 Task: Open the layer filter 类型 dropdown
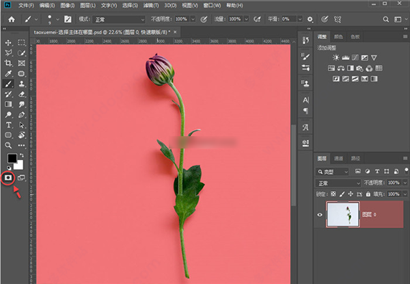332,172
